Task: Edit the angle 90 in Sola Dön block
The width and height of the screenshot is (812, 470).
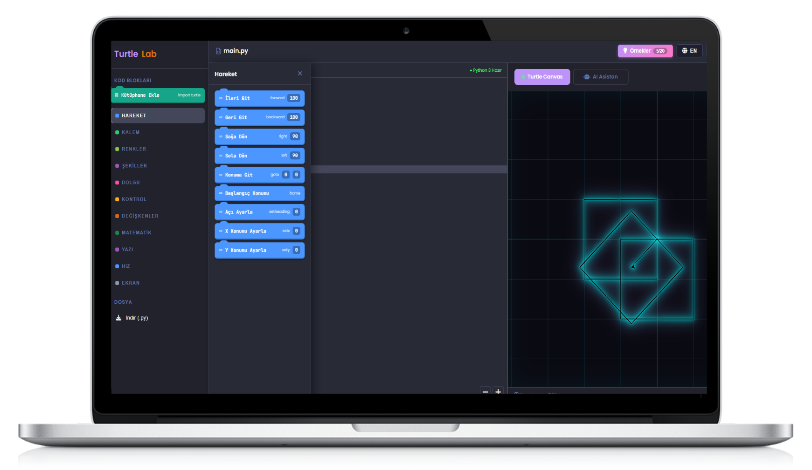Action: (x=295, y=156)
